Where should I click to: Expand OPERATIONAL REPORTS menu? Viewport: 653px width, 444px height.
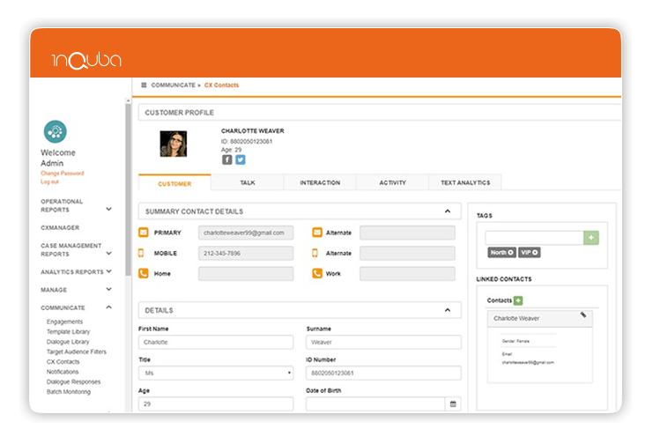tap(108, 209)
